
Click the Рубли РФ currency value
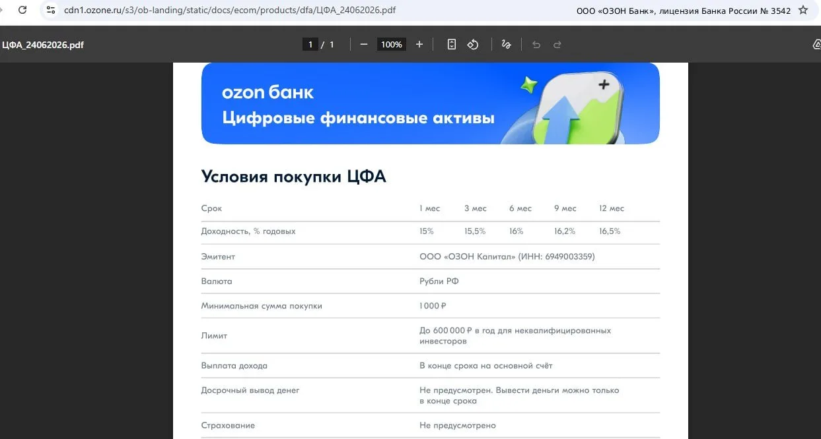point(439,281)
